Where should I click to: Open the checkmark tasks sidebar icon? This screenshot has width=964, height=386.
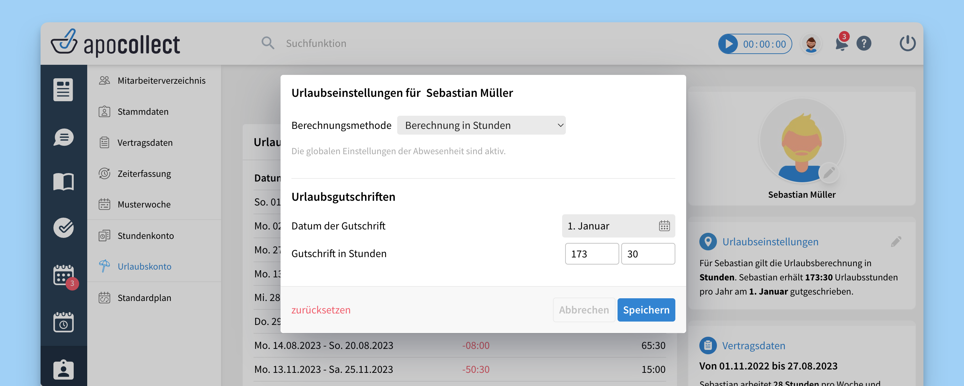coord(63,227)
